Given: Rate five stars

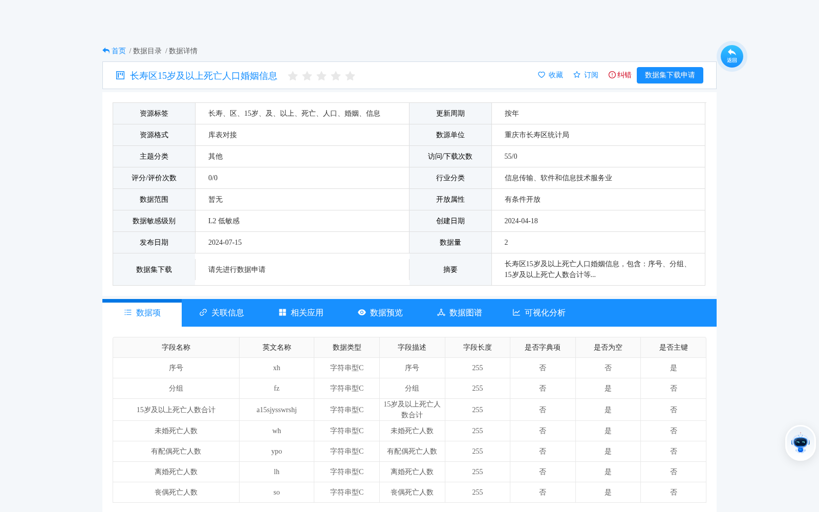Looking at the screenshot, I should point(350,76).
